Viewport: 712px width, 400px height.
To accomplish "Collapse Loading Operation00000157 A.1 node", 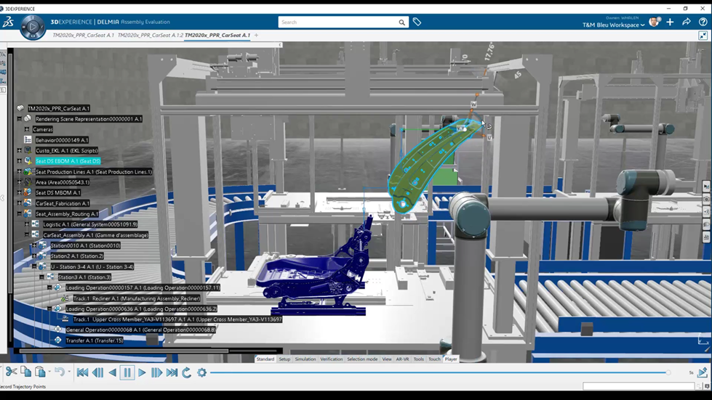I will tap(49, 287).
